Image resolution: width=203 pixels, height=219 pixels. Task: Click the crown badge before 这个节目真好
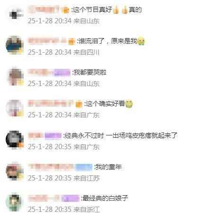coord(65,10)
